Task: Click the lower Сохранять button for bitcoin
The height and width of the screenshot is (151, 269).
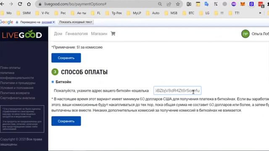Action: pyautogui.click(x=66, y=121)
